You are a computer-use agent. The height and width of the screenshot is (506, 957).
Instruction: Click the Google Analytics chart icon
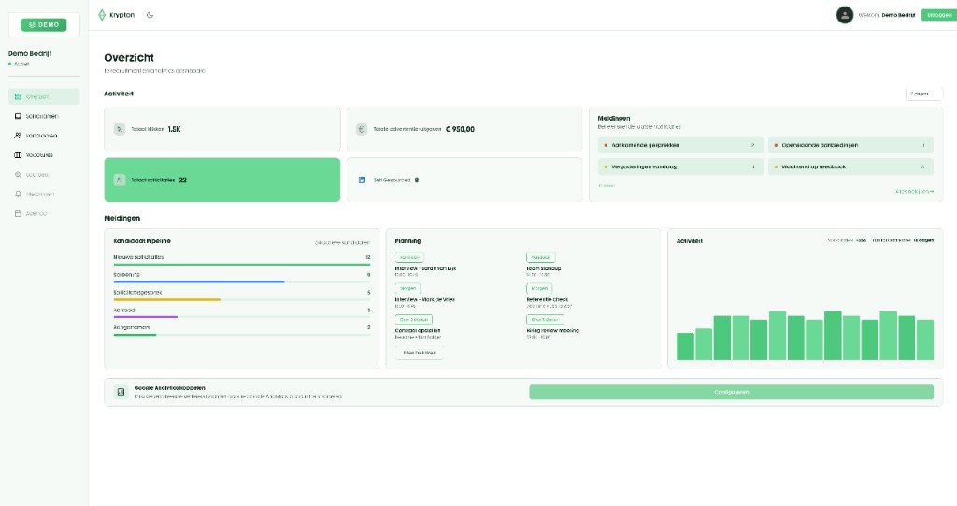pyautogui.click(x=121, y=392)
